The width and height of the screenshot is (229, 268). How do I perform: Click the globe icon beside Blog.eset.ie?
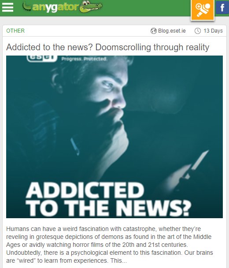coord(154,31)
